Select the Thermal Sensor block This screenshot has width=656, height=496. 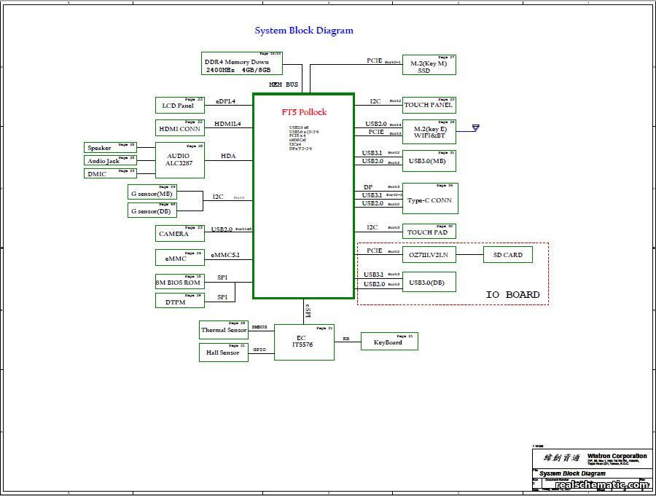[224, 329]
